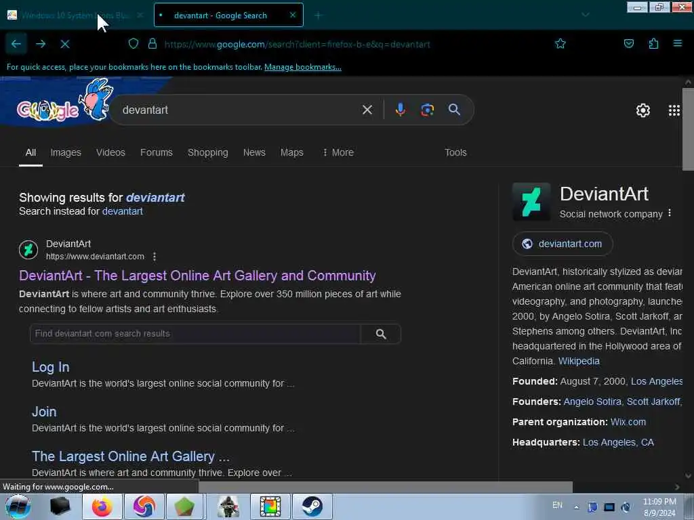Screen dimensions: 694x520
Task: Switch to Shopping results tab
Action: (x=207, y=152)
